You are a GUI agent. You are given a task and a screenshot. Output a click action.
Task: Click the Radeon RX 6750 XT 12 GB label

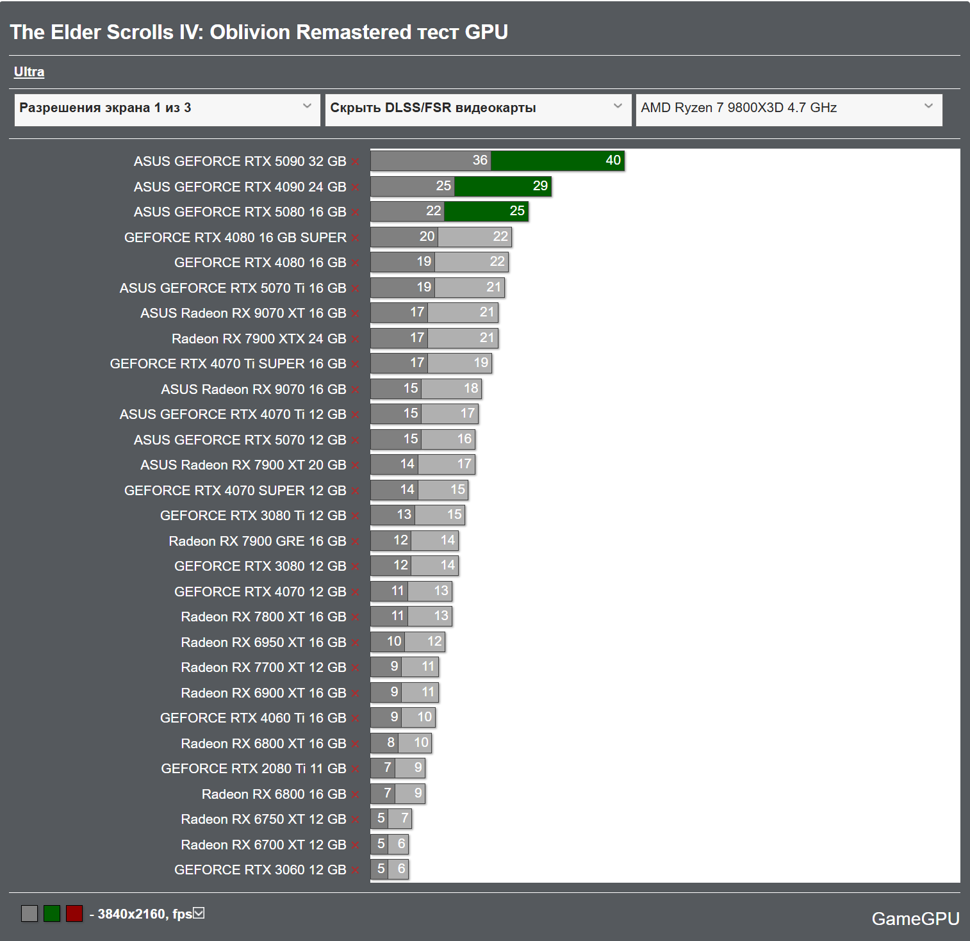tap(264, 819)
